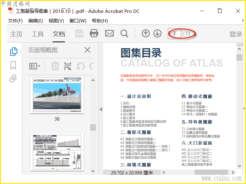Click document vertical scroll down arrow
The height and width of the screenshot is (184, 246).
[239, 166]
